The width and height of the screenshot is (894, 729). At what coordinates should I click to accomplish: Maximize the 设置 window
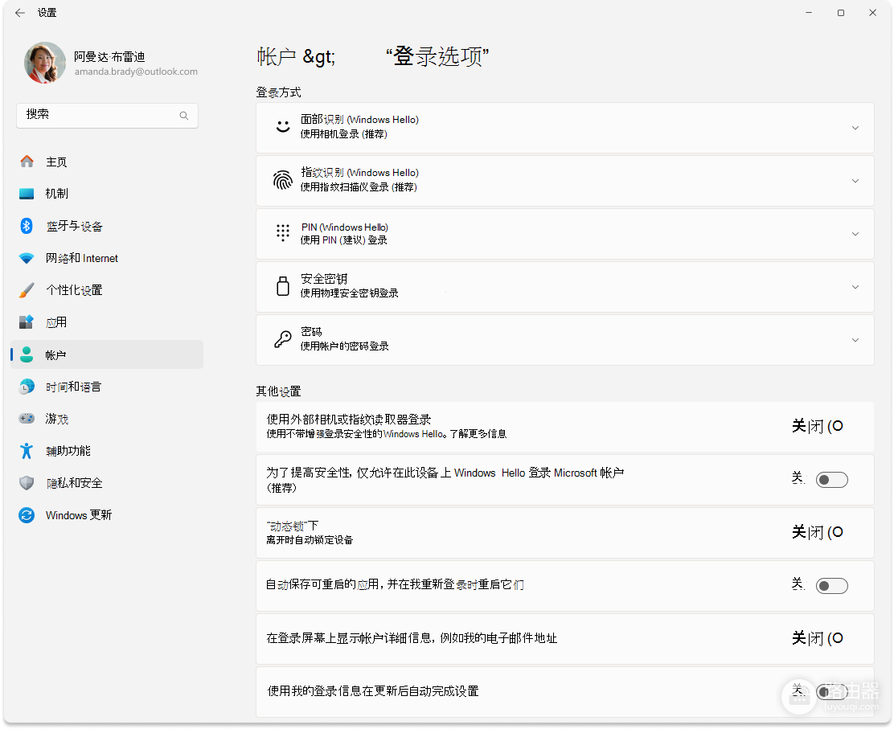point(840,13)
